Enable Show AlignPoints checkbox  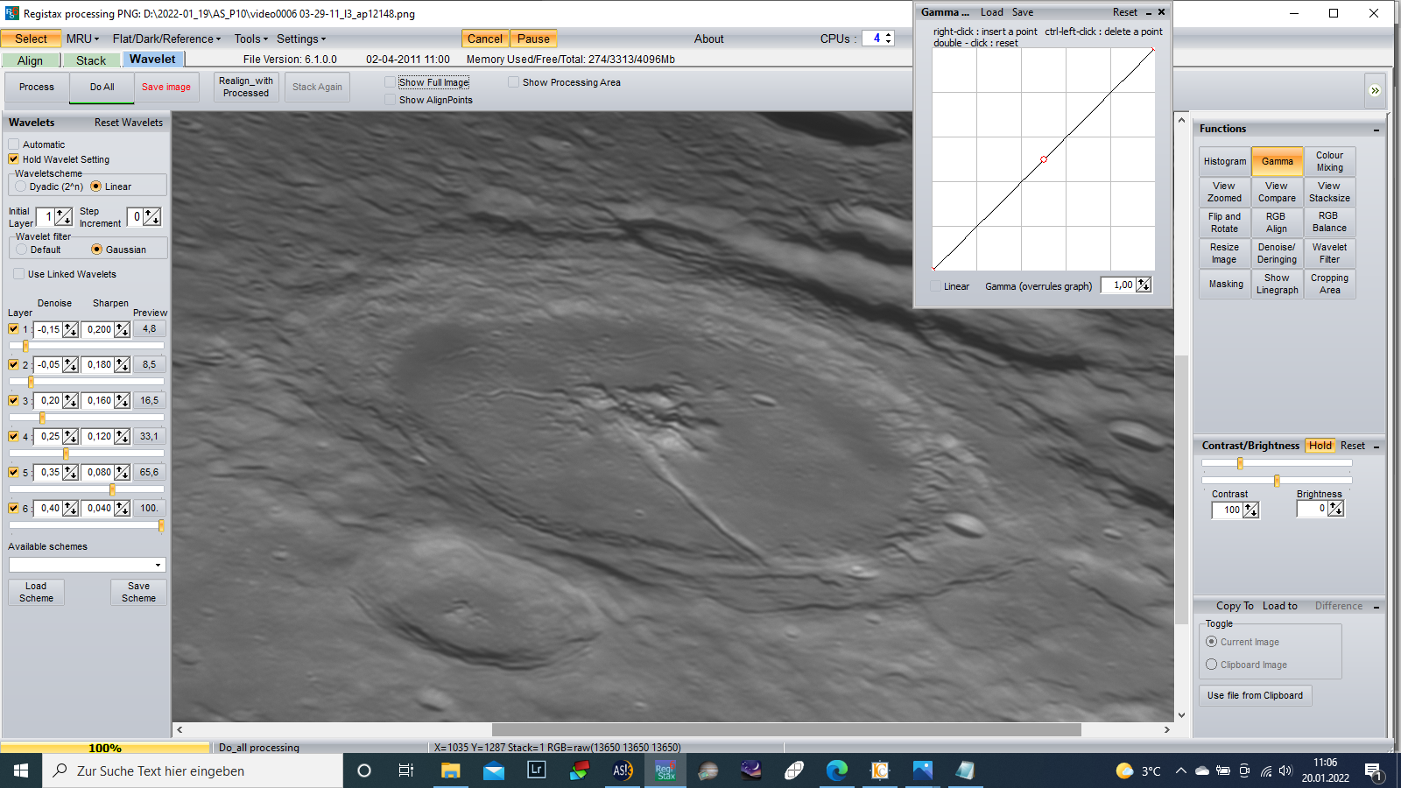[x=391, y=100]
